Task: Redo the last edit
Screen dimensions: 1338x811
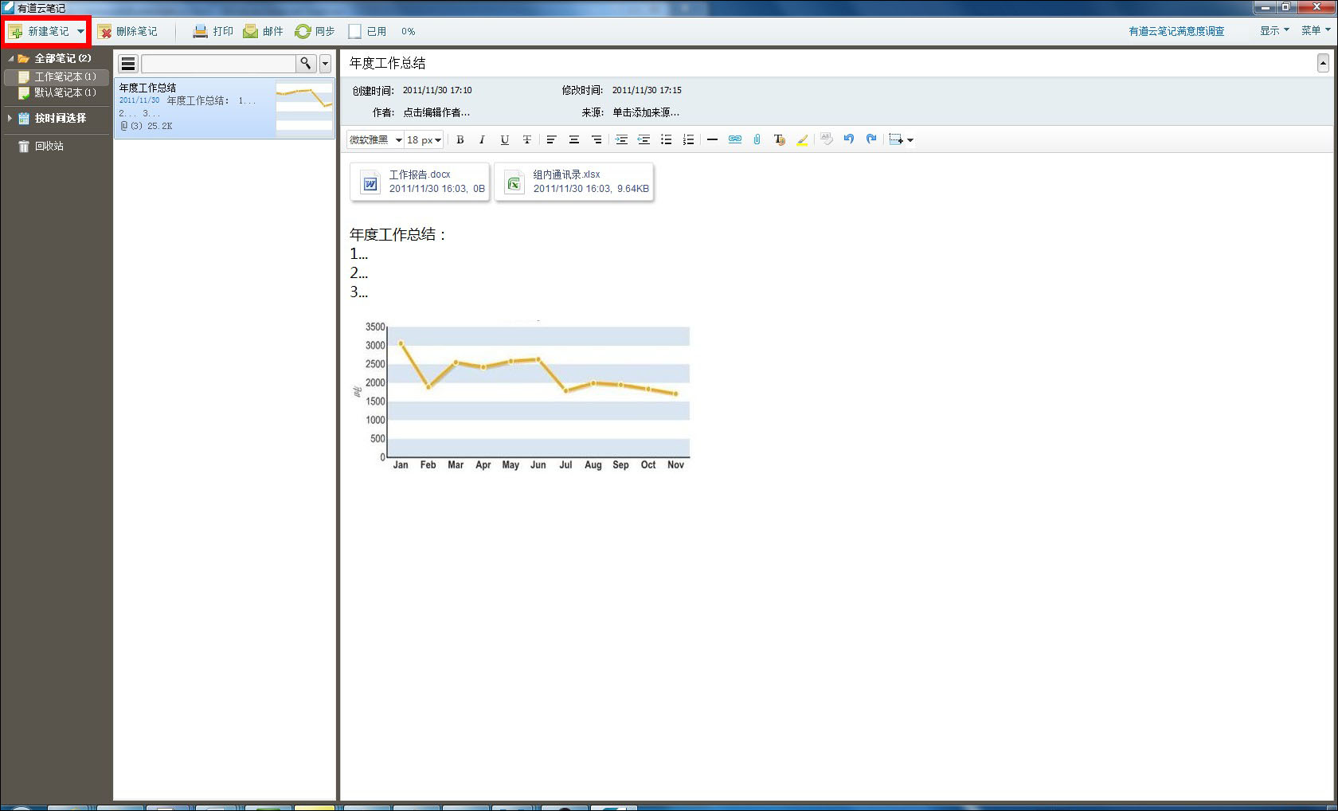Action: click(871, 139)
